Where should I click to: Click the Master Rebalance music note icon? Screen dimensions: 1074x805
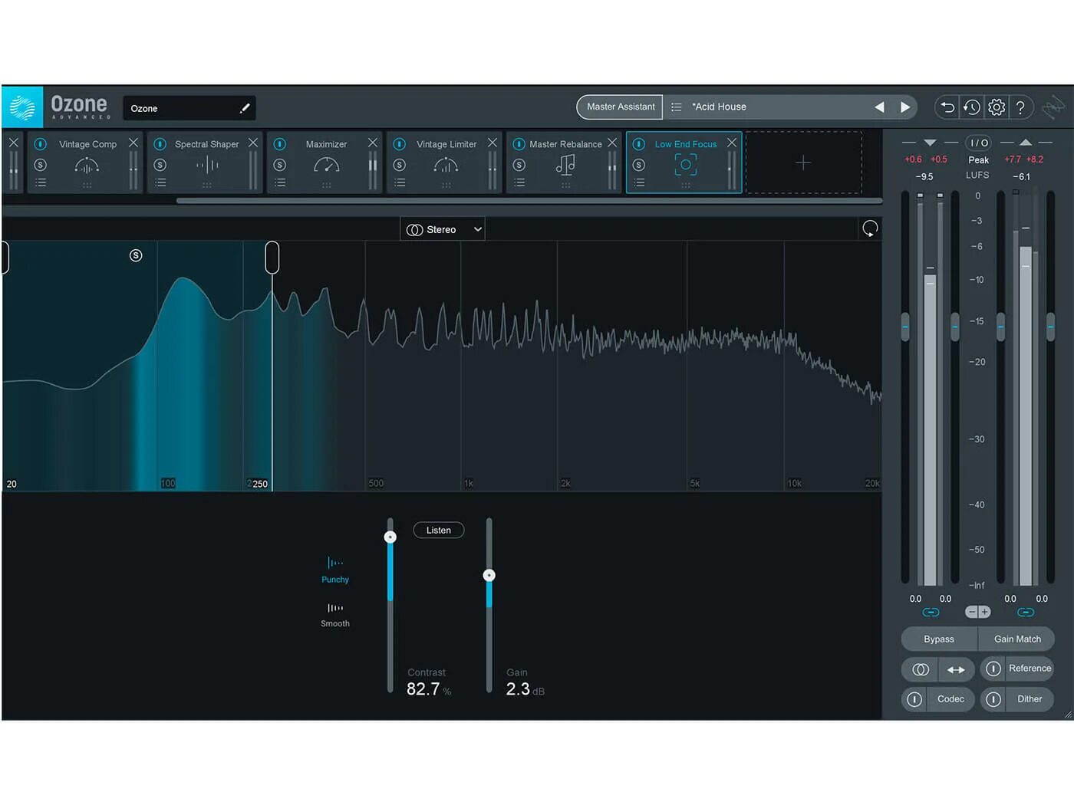565,165
